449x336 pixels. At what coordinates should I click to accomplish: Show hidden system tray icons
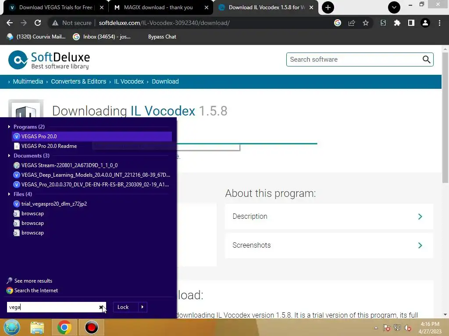coord(376,328)
